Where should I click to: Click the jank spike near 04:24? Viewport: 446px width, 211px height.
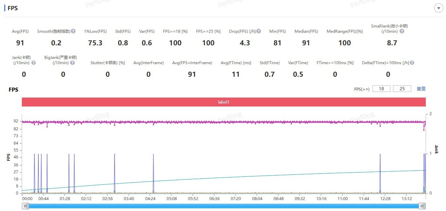click(x=153, y=172)
